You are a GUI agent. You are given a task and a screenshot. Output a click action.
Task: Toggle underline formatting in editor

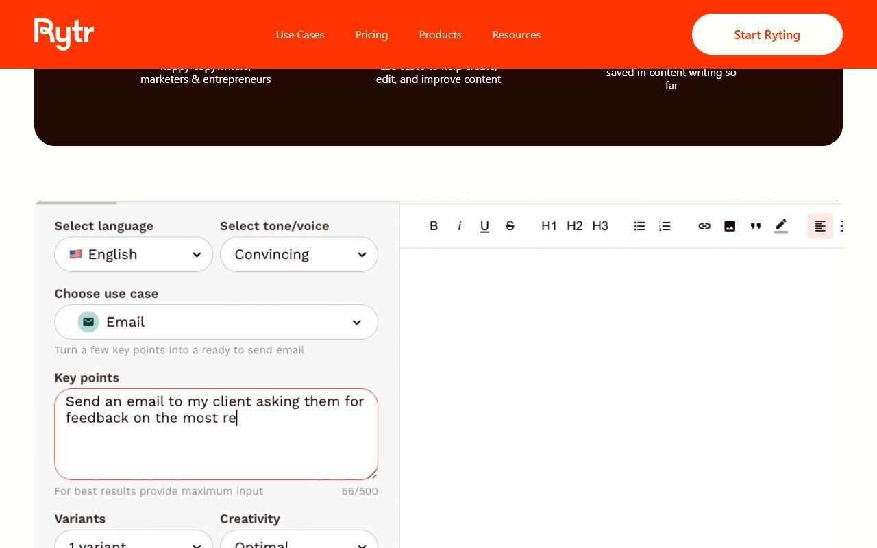pyautogui.click(x=484, y=226)
